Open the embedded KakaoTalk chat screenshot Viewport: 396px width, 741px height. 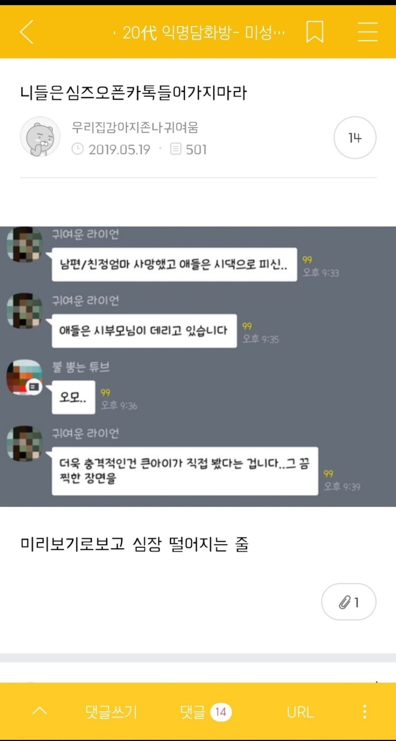tap(198, 366)
